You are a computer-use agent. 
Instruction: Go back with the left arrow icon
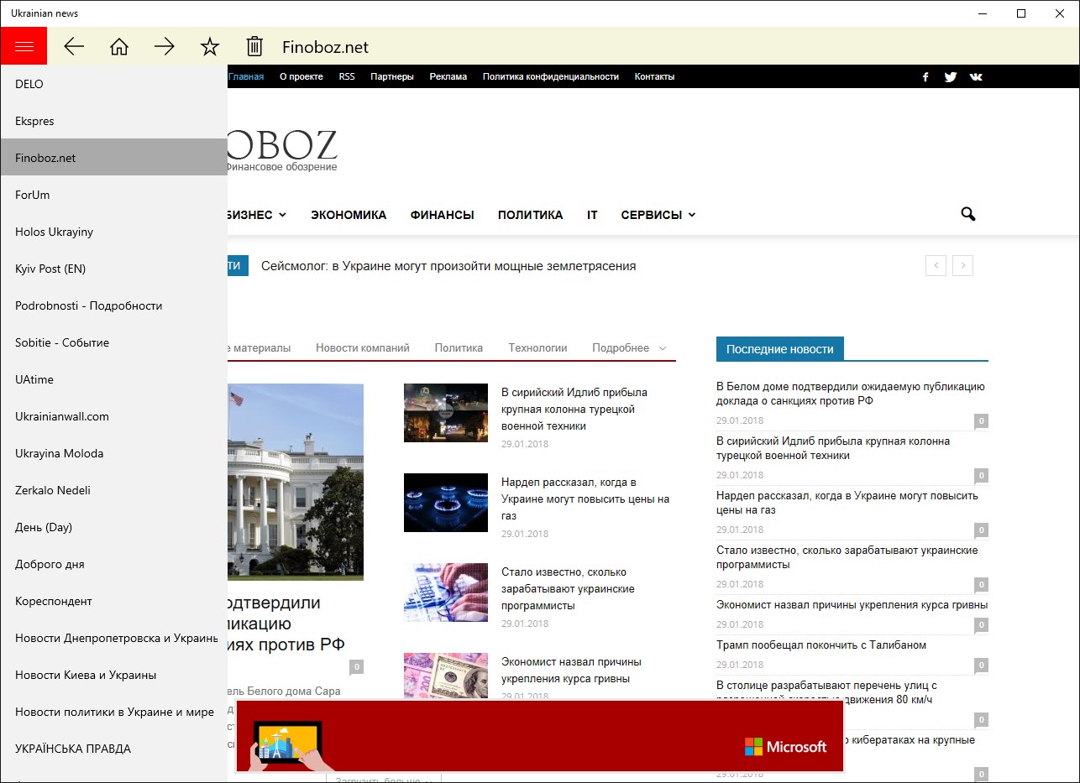tap(75, 47)
